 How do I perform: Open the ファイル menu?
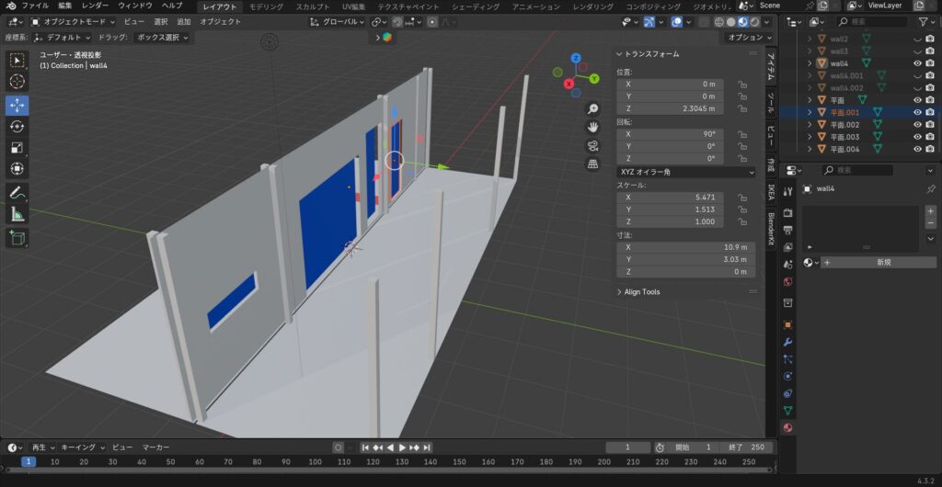35,6
